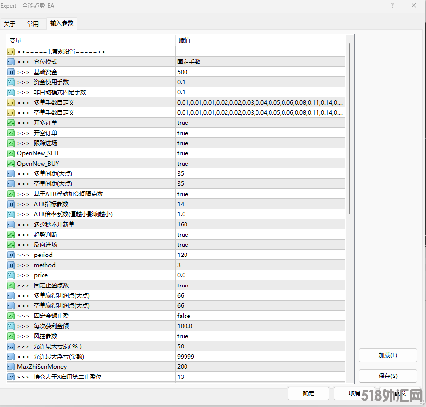The image size is (426, 407).
Task: Click the boolean icon beside 趋势判断
Action: [x=11, y=234]
